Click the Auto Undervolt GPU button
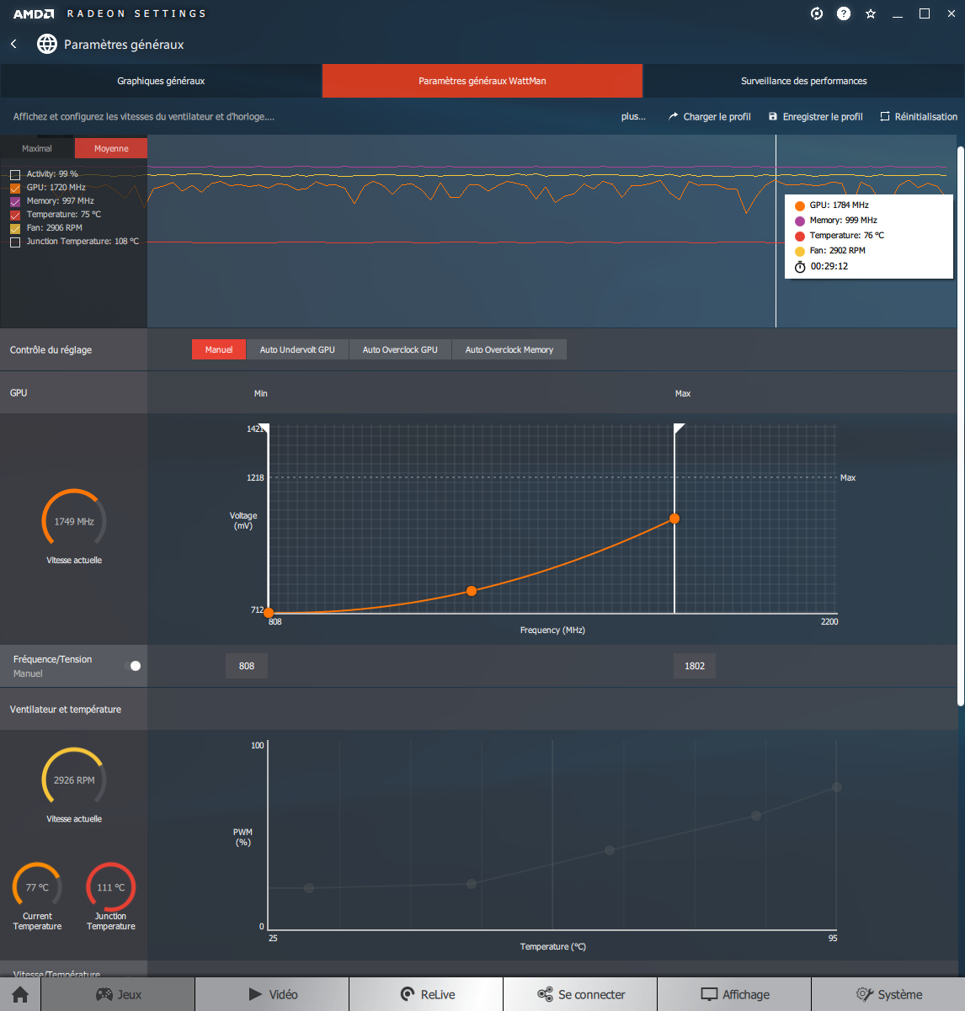Screen dimensions: 965x1011 tap(297, 349)
